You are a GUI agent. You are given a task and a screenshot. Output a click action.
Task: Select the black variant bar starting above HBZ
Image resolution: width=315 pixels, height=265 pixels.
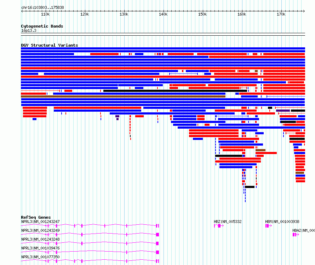coord(229,156)
